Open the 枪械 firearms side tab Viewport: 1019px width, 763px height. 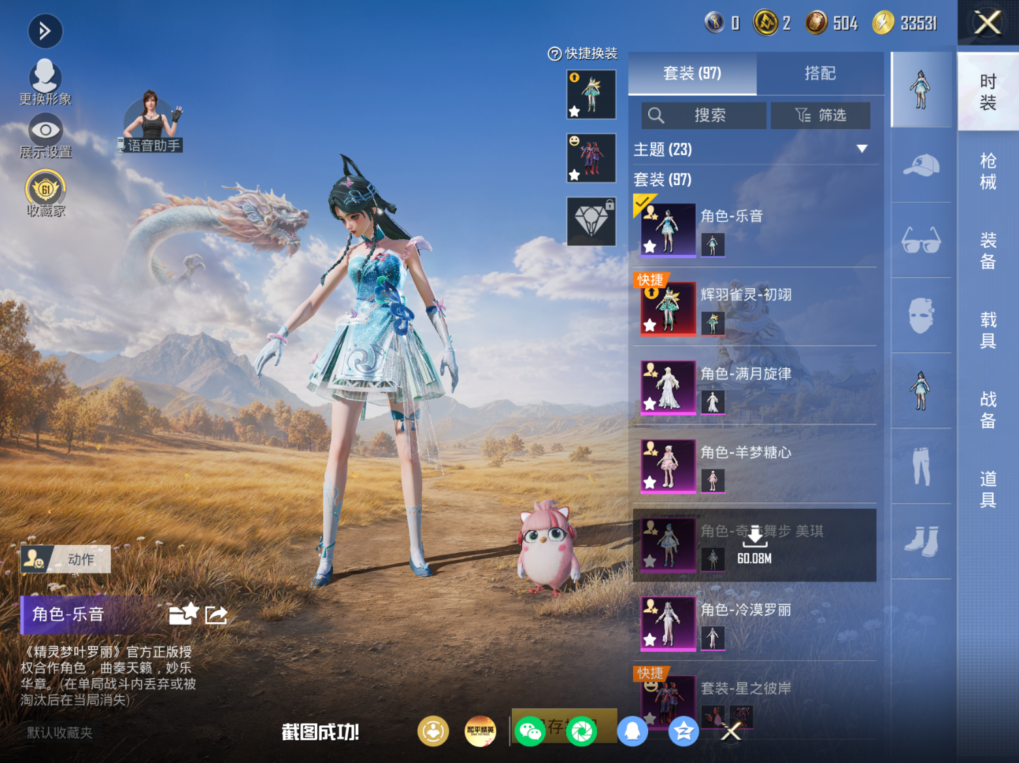988,172
